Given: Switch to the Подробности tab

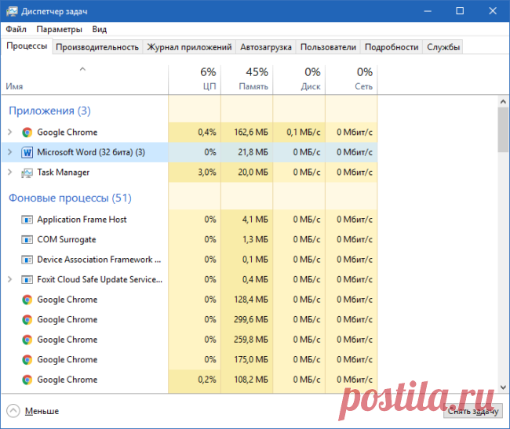Looking at the screenshot, I should pos(392,47).
